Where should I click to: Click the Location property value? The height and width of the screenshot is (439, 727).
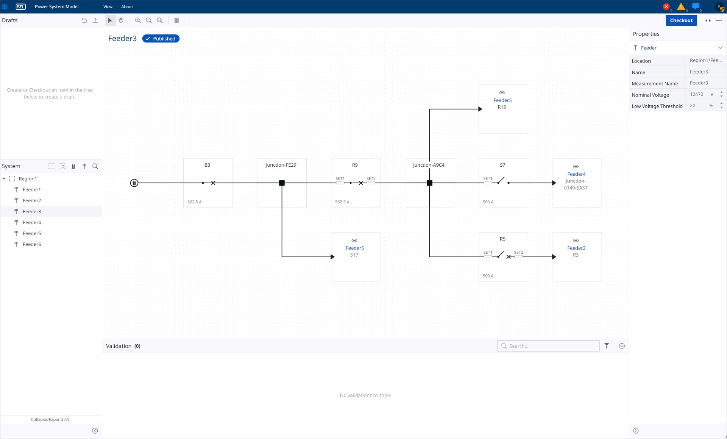pos(705,61)
